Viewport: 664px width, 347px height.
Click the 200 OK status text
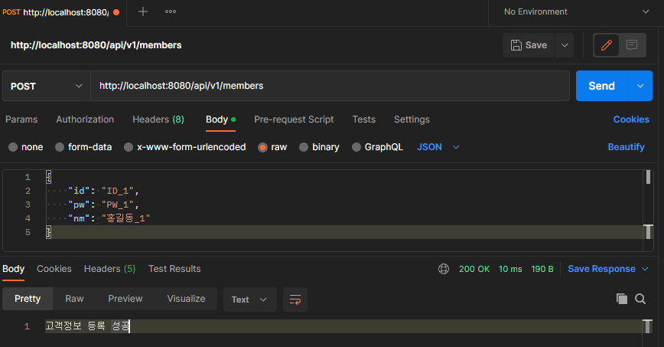pos(474,269)
